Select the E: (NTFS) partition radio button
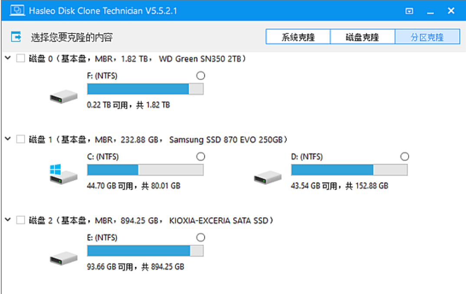The width and height of the screenshot is (466, 294). (200, 237)
